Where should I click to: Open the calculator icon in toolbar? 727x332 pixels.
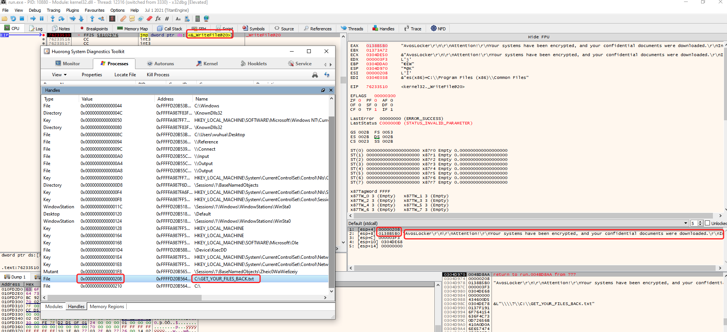click(x=197, y=19)
